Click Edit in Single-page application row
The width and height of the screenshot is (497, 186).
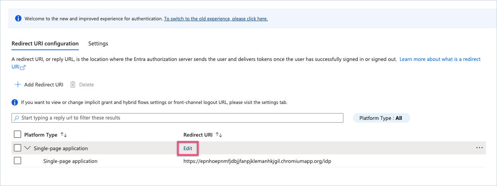point(188,148)
